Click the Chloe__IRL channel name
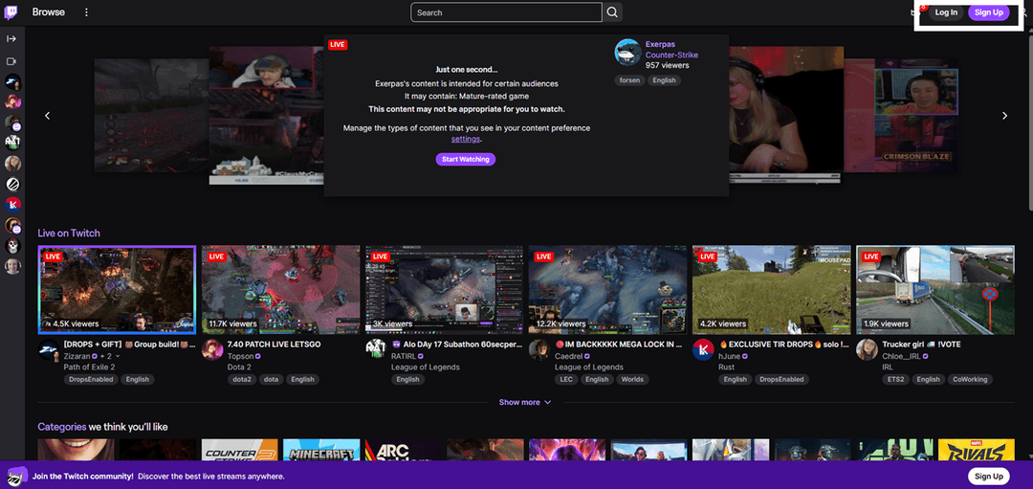 pos(901,356)
